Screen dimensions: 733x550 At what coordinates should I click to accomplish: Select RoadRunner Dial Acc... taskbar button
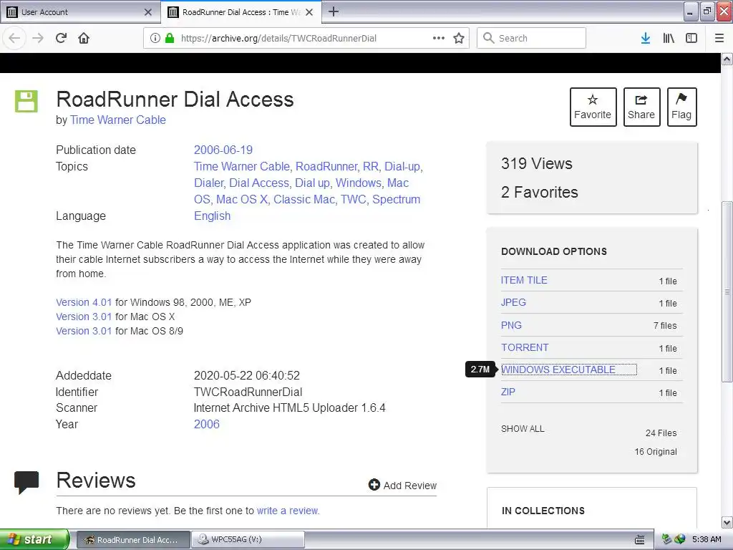133,540
